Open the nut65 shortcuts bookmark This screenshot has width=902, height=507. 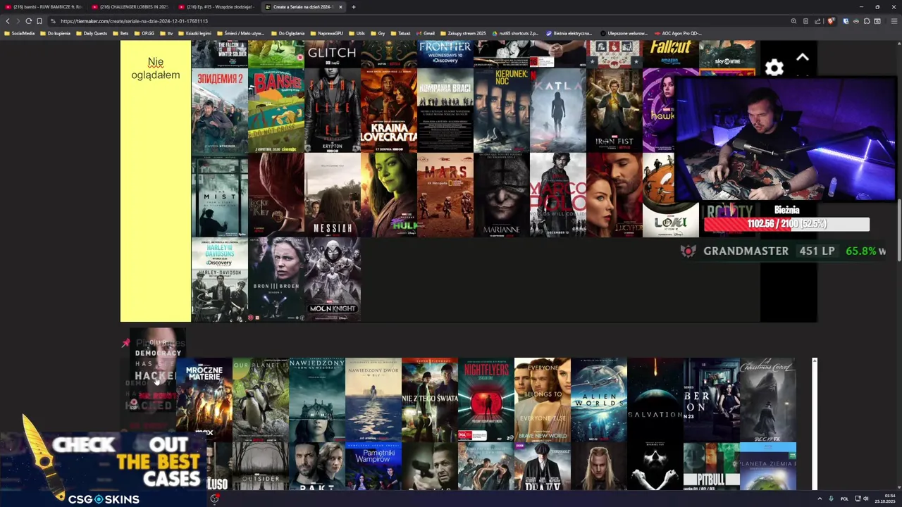pyautogui.click(x=515, y=33)
